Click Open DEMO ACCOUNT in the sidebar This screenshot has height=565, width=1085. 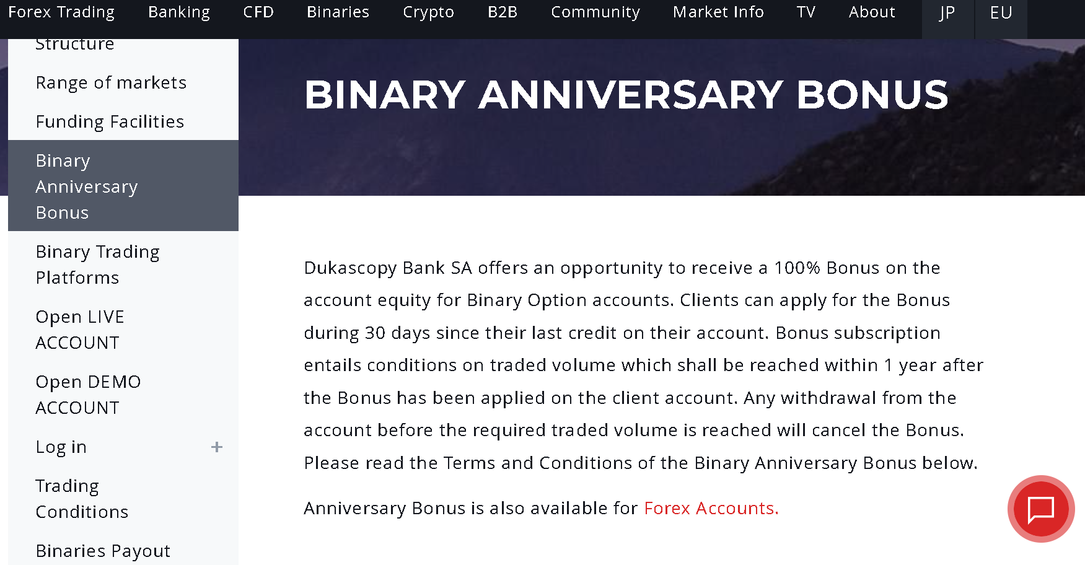pyautogui.click(x=88, y=395)
